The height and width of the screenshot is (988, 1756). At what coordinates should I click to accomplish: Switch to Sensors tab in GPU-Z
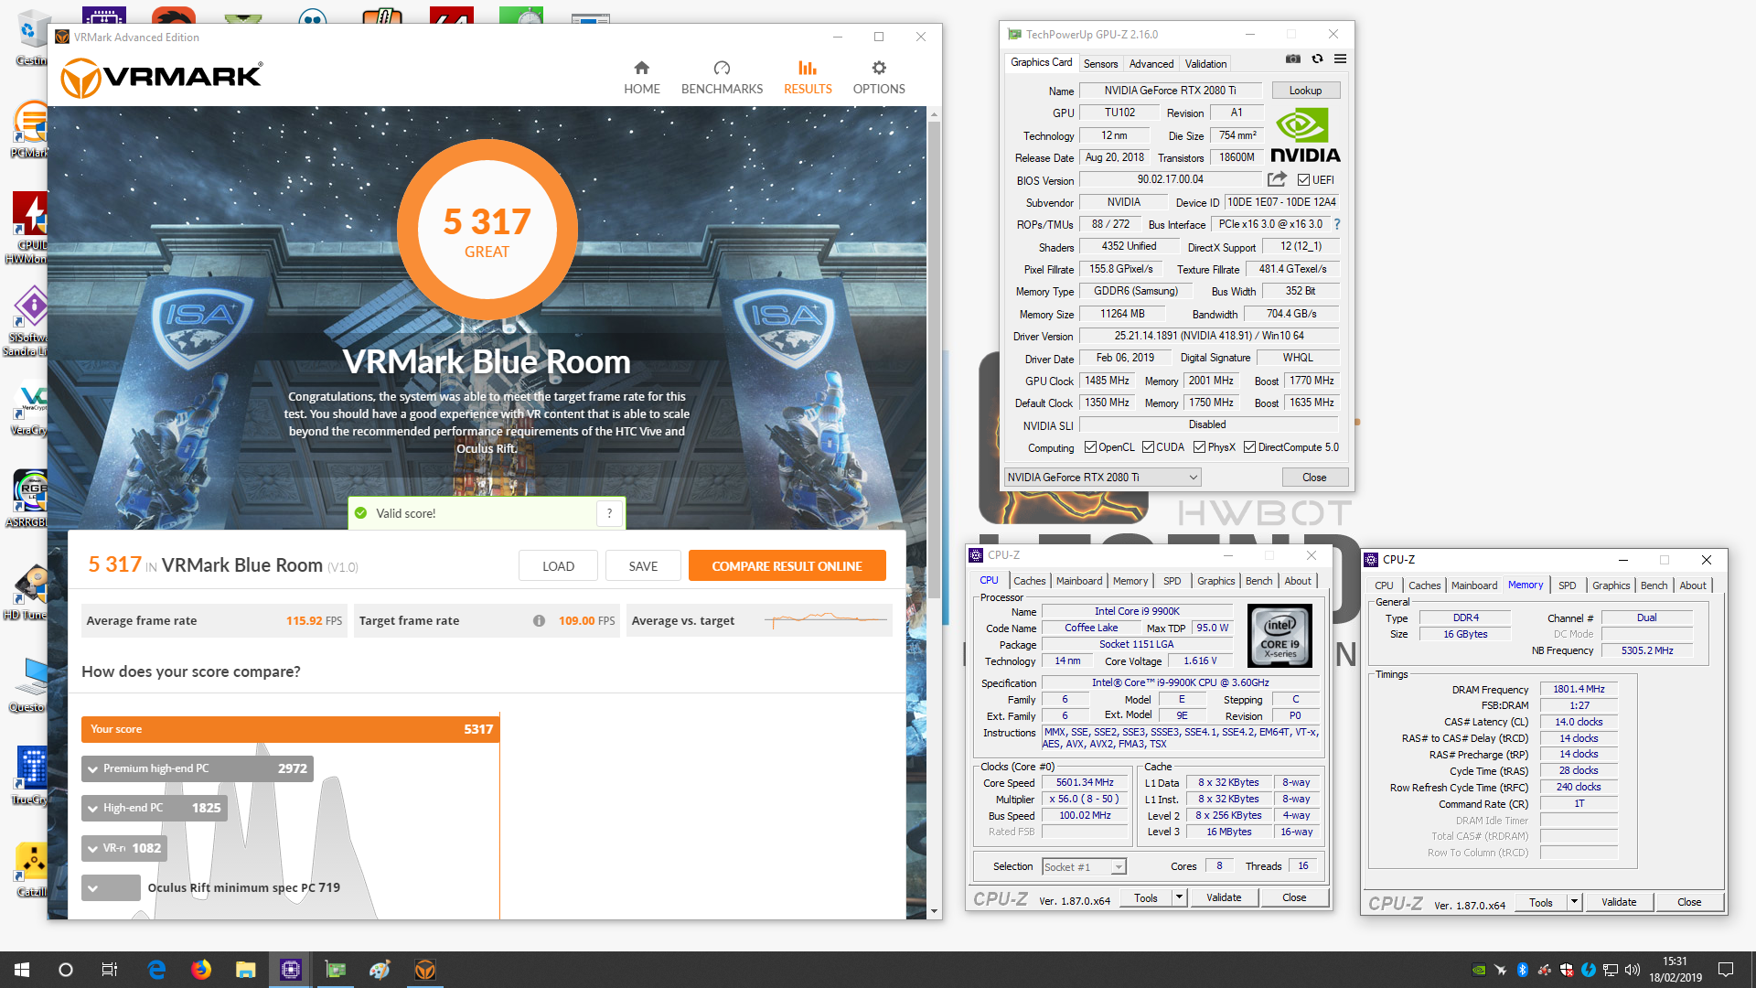(1100, 64)
